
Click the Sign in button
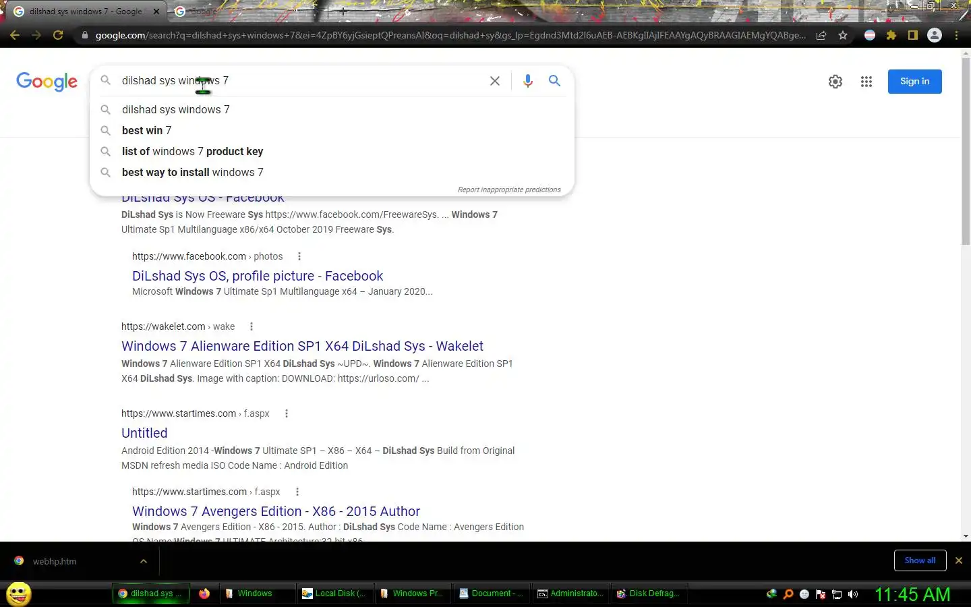pyautogui.click(x=914, y=82)
